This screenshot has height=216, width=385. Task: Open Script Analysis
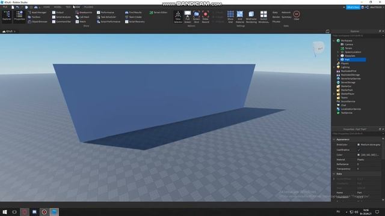coord(61,17)
